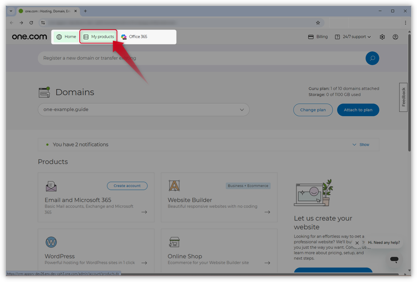Open the chat assistant bubble
Image resolution: width=417 pixels, height=282 pixels.
(x=394, y=259)
